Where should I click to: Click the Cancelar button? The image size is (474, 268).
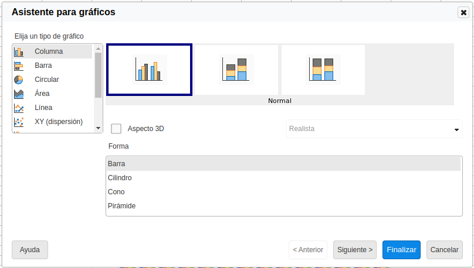(444, 250)
